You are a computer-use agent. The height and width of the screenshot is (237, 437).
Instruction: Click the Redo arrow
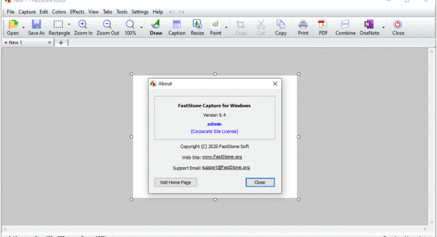click(181, 12)
